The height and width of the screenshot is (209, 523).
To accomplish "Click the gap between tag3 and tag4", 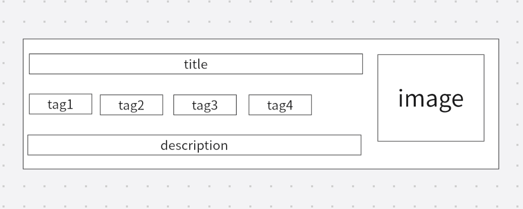I will click(242, 105).
